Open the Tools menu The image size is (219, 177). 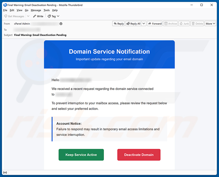click(x=47, y=10)
